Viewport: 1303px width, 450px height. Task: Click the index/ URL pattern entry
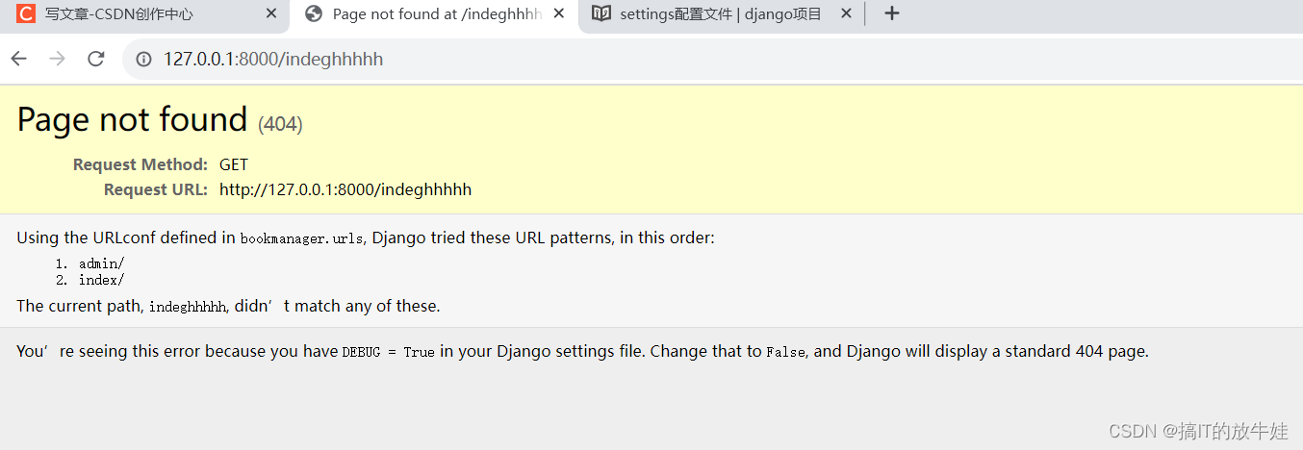(102, 280)
